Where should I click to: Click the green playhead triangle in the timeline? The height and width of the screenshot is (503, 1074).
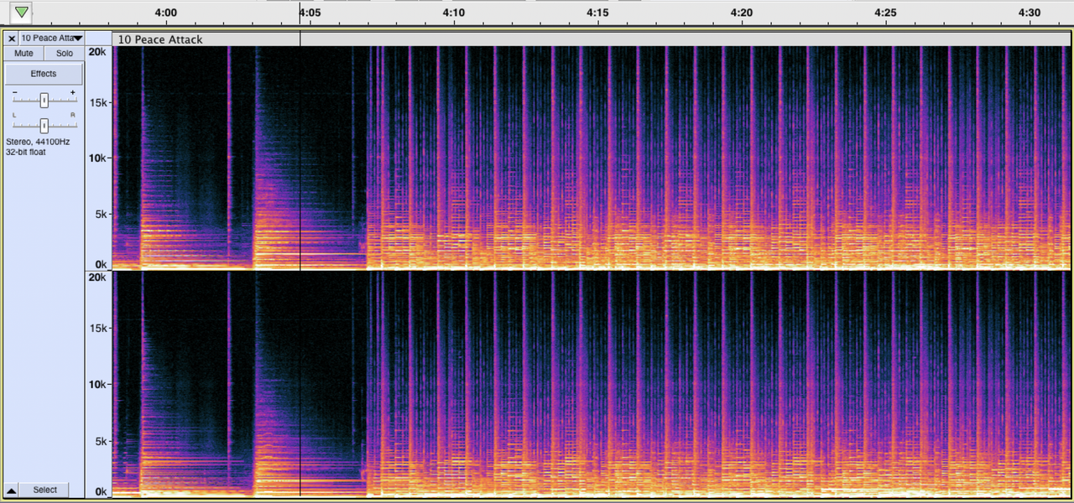pyautogui.click(x=21, y=13)
